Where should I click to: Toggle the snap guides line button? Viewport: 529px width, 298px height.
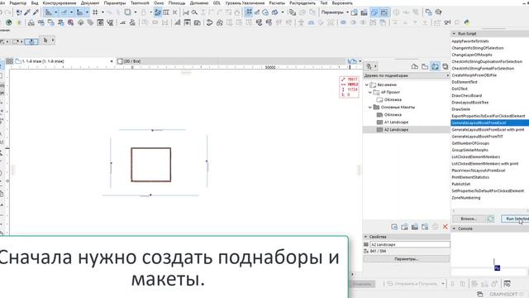pos(64,12)
